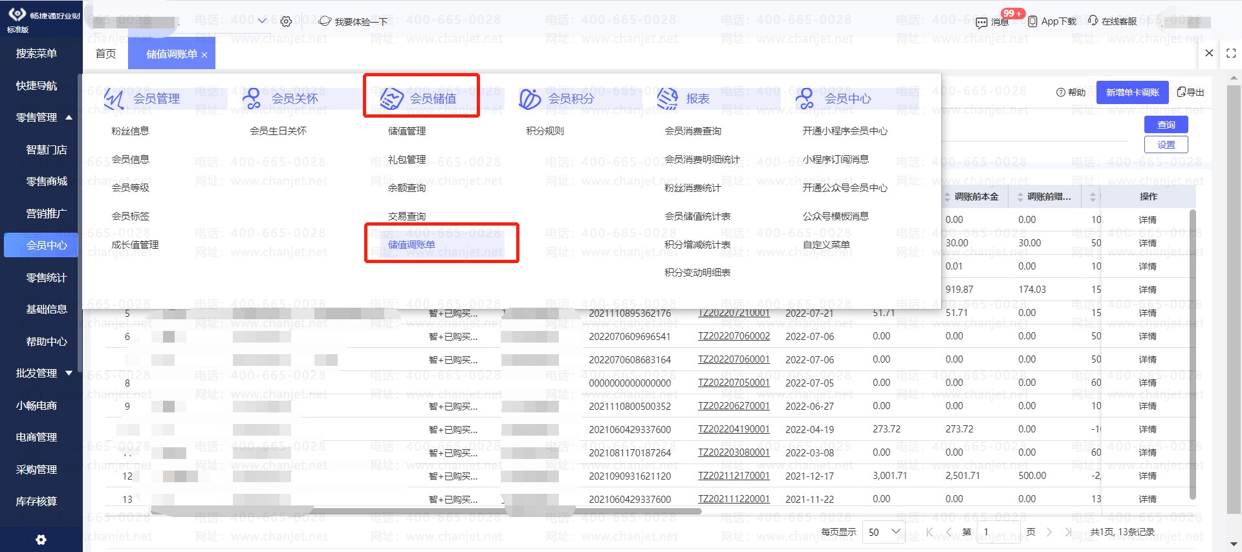The height and width of the screenshot is (552, 1242).
Task: Open voucher link TZ202204190001
Action: (x=734, y=429)
